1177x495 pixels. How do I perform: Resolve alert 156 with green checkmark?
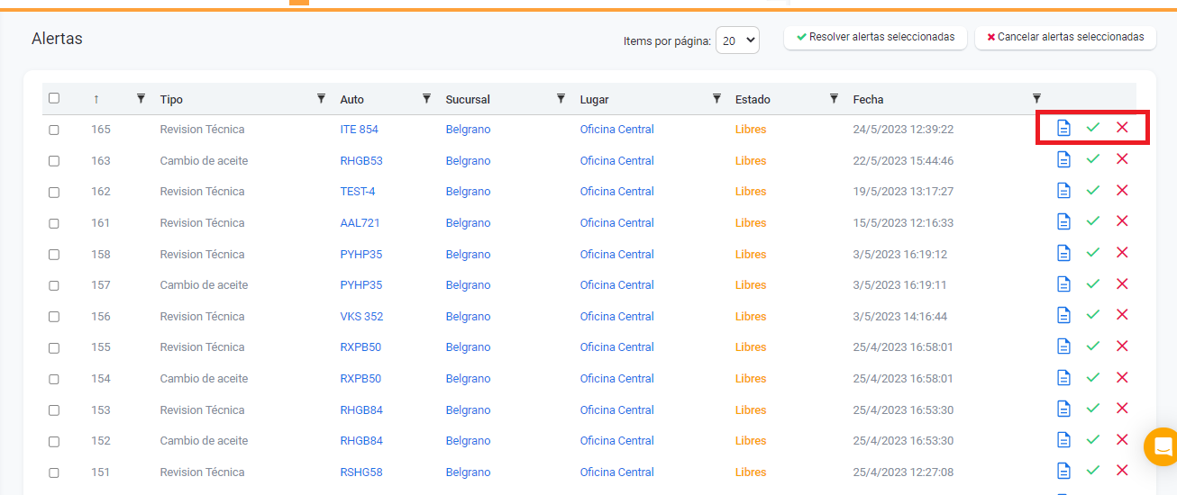[x=1093, y=315]
